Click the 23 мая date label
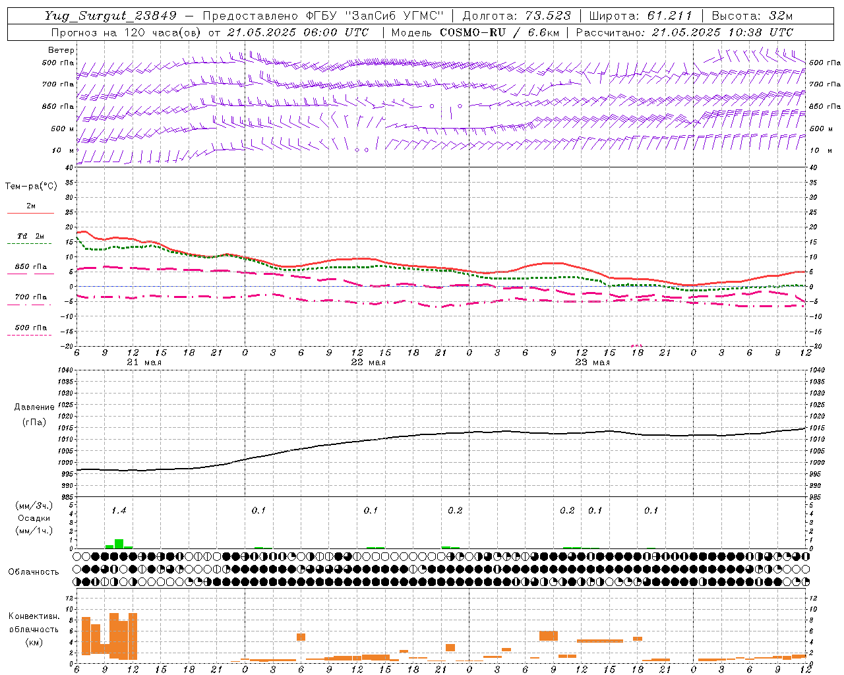The image size is (844, 675). pyautogui.click(x=593, y=363)
